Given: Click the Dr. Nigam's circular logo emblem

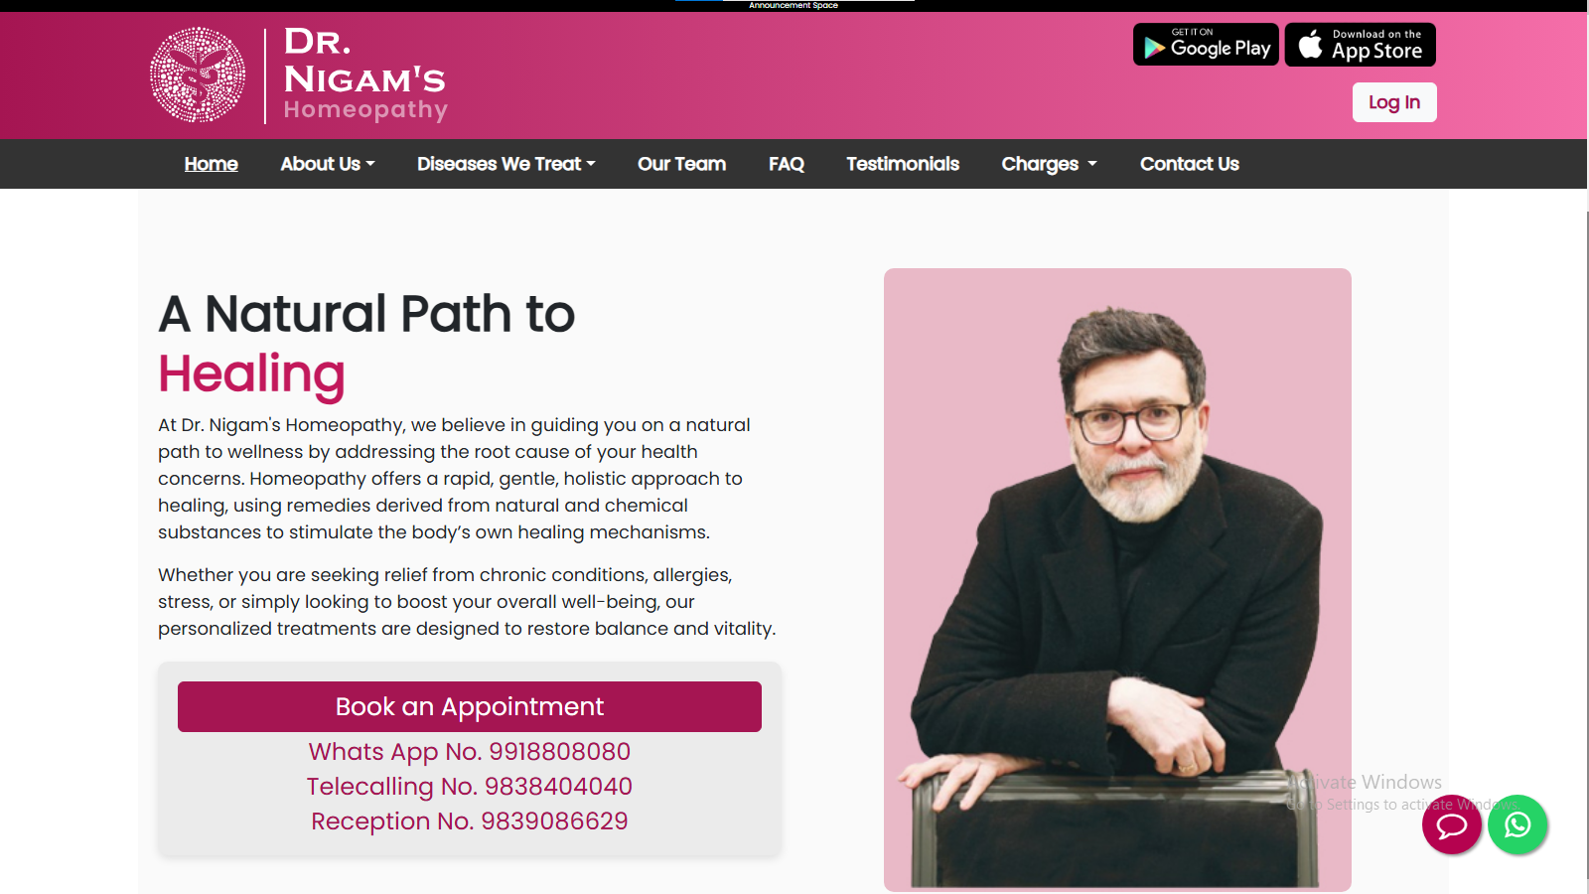Looking at the screenshot, I should 198,75.
